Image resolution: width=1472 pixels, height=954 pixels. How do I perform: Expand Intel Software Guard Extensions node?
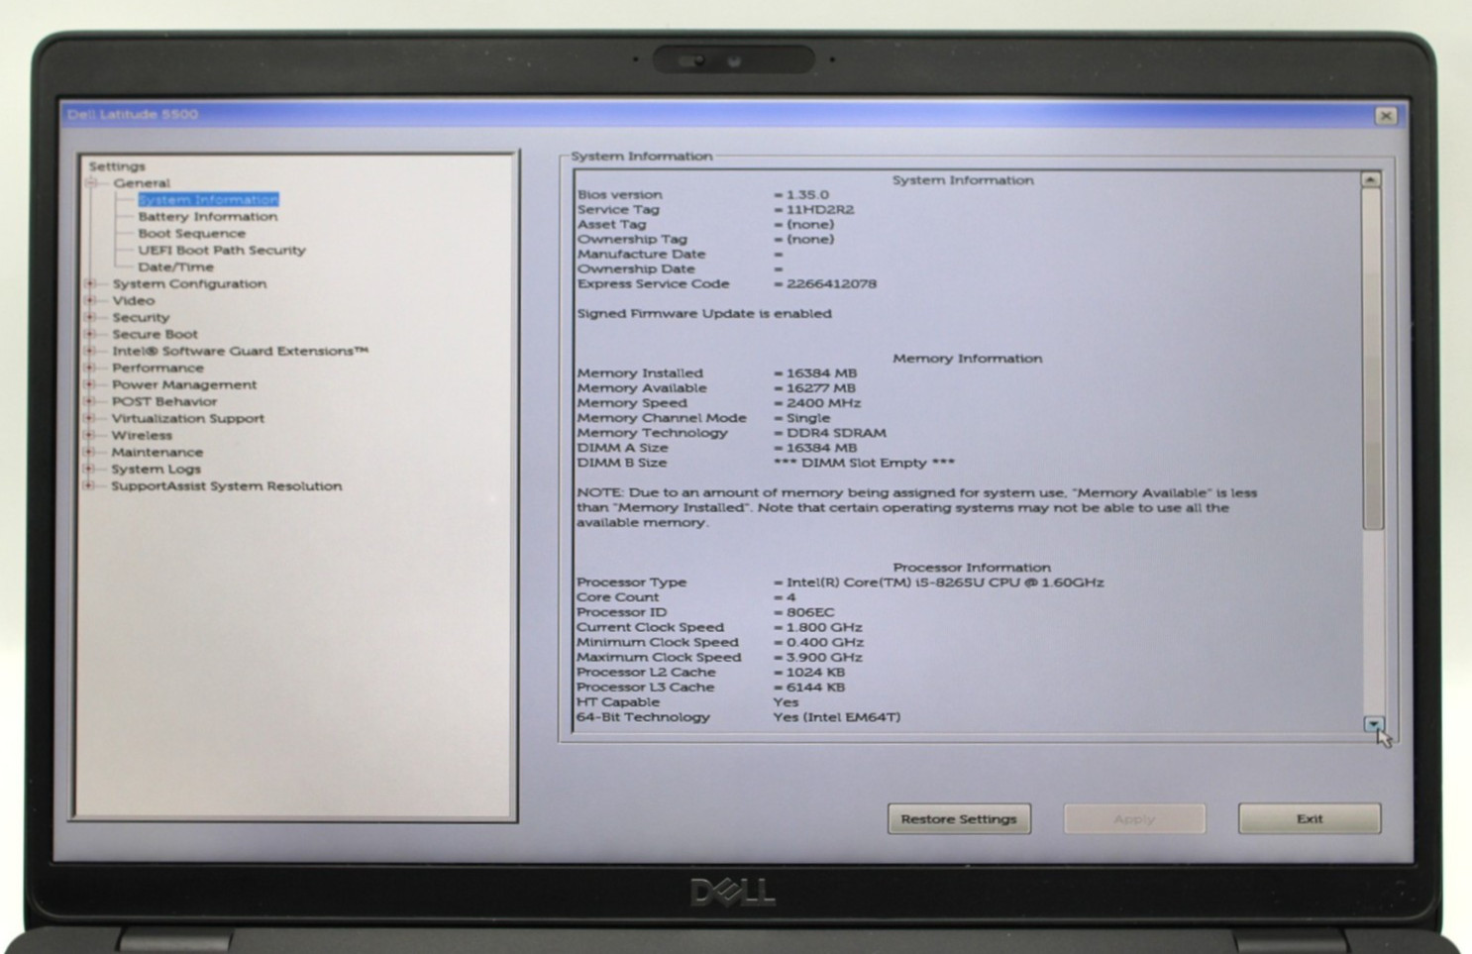(90, 352)
